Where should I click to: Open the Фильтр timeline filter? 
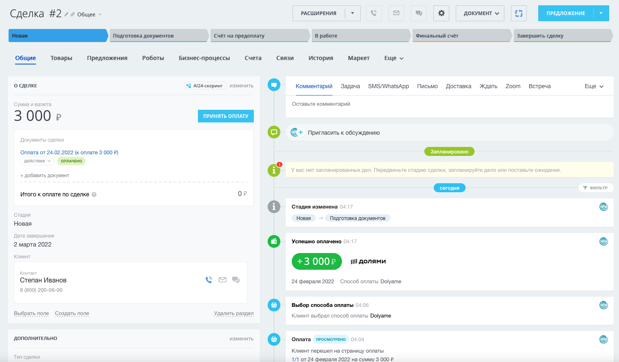tap(596, 188)
